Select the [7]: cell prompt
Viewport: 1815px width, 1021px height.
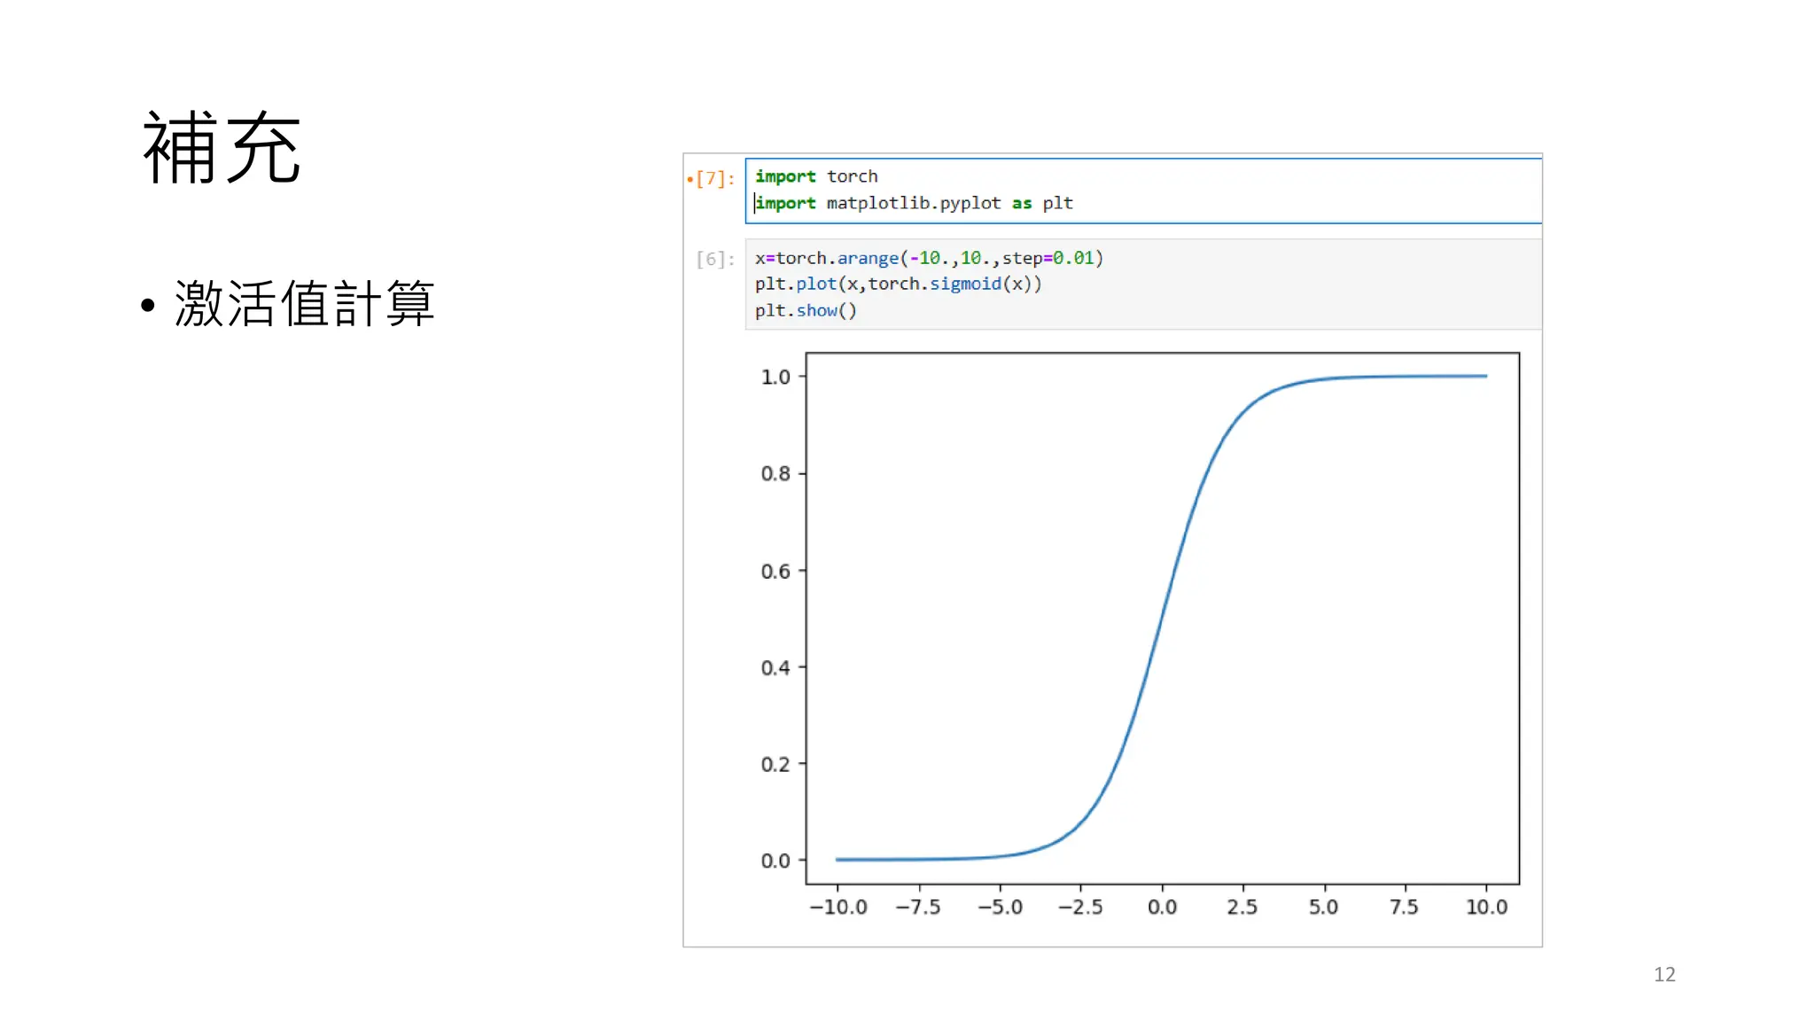(715, 179)
